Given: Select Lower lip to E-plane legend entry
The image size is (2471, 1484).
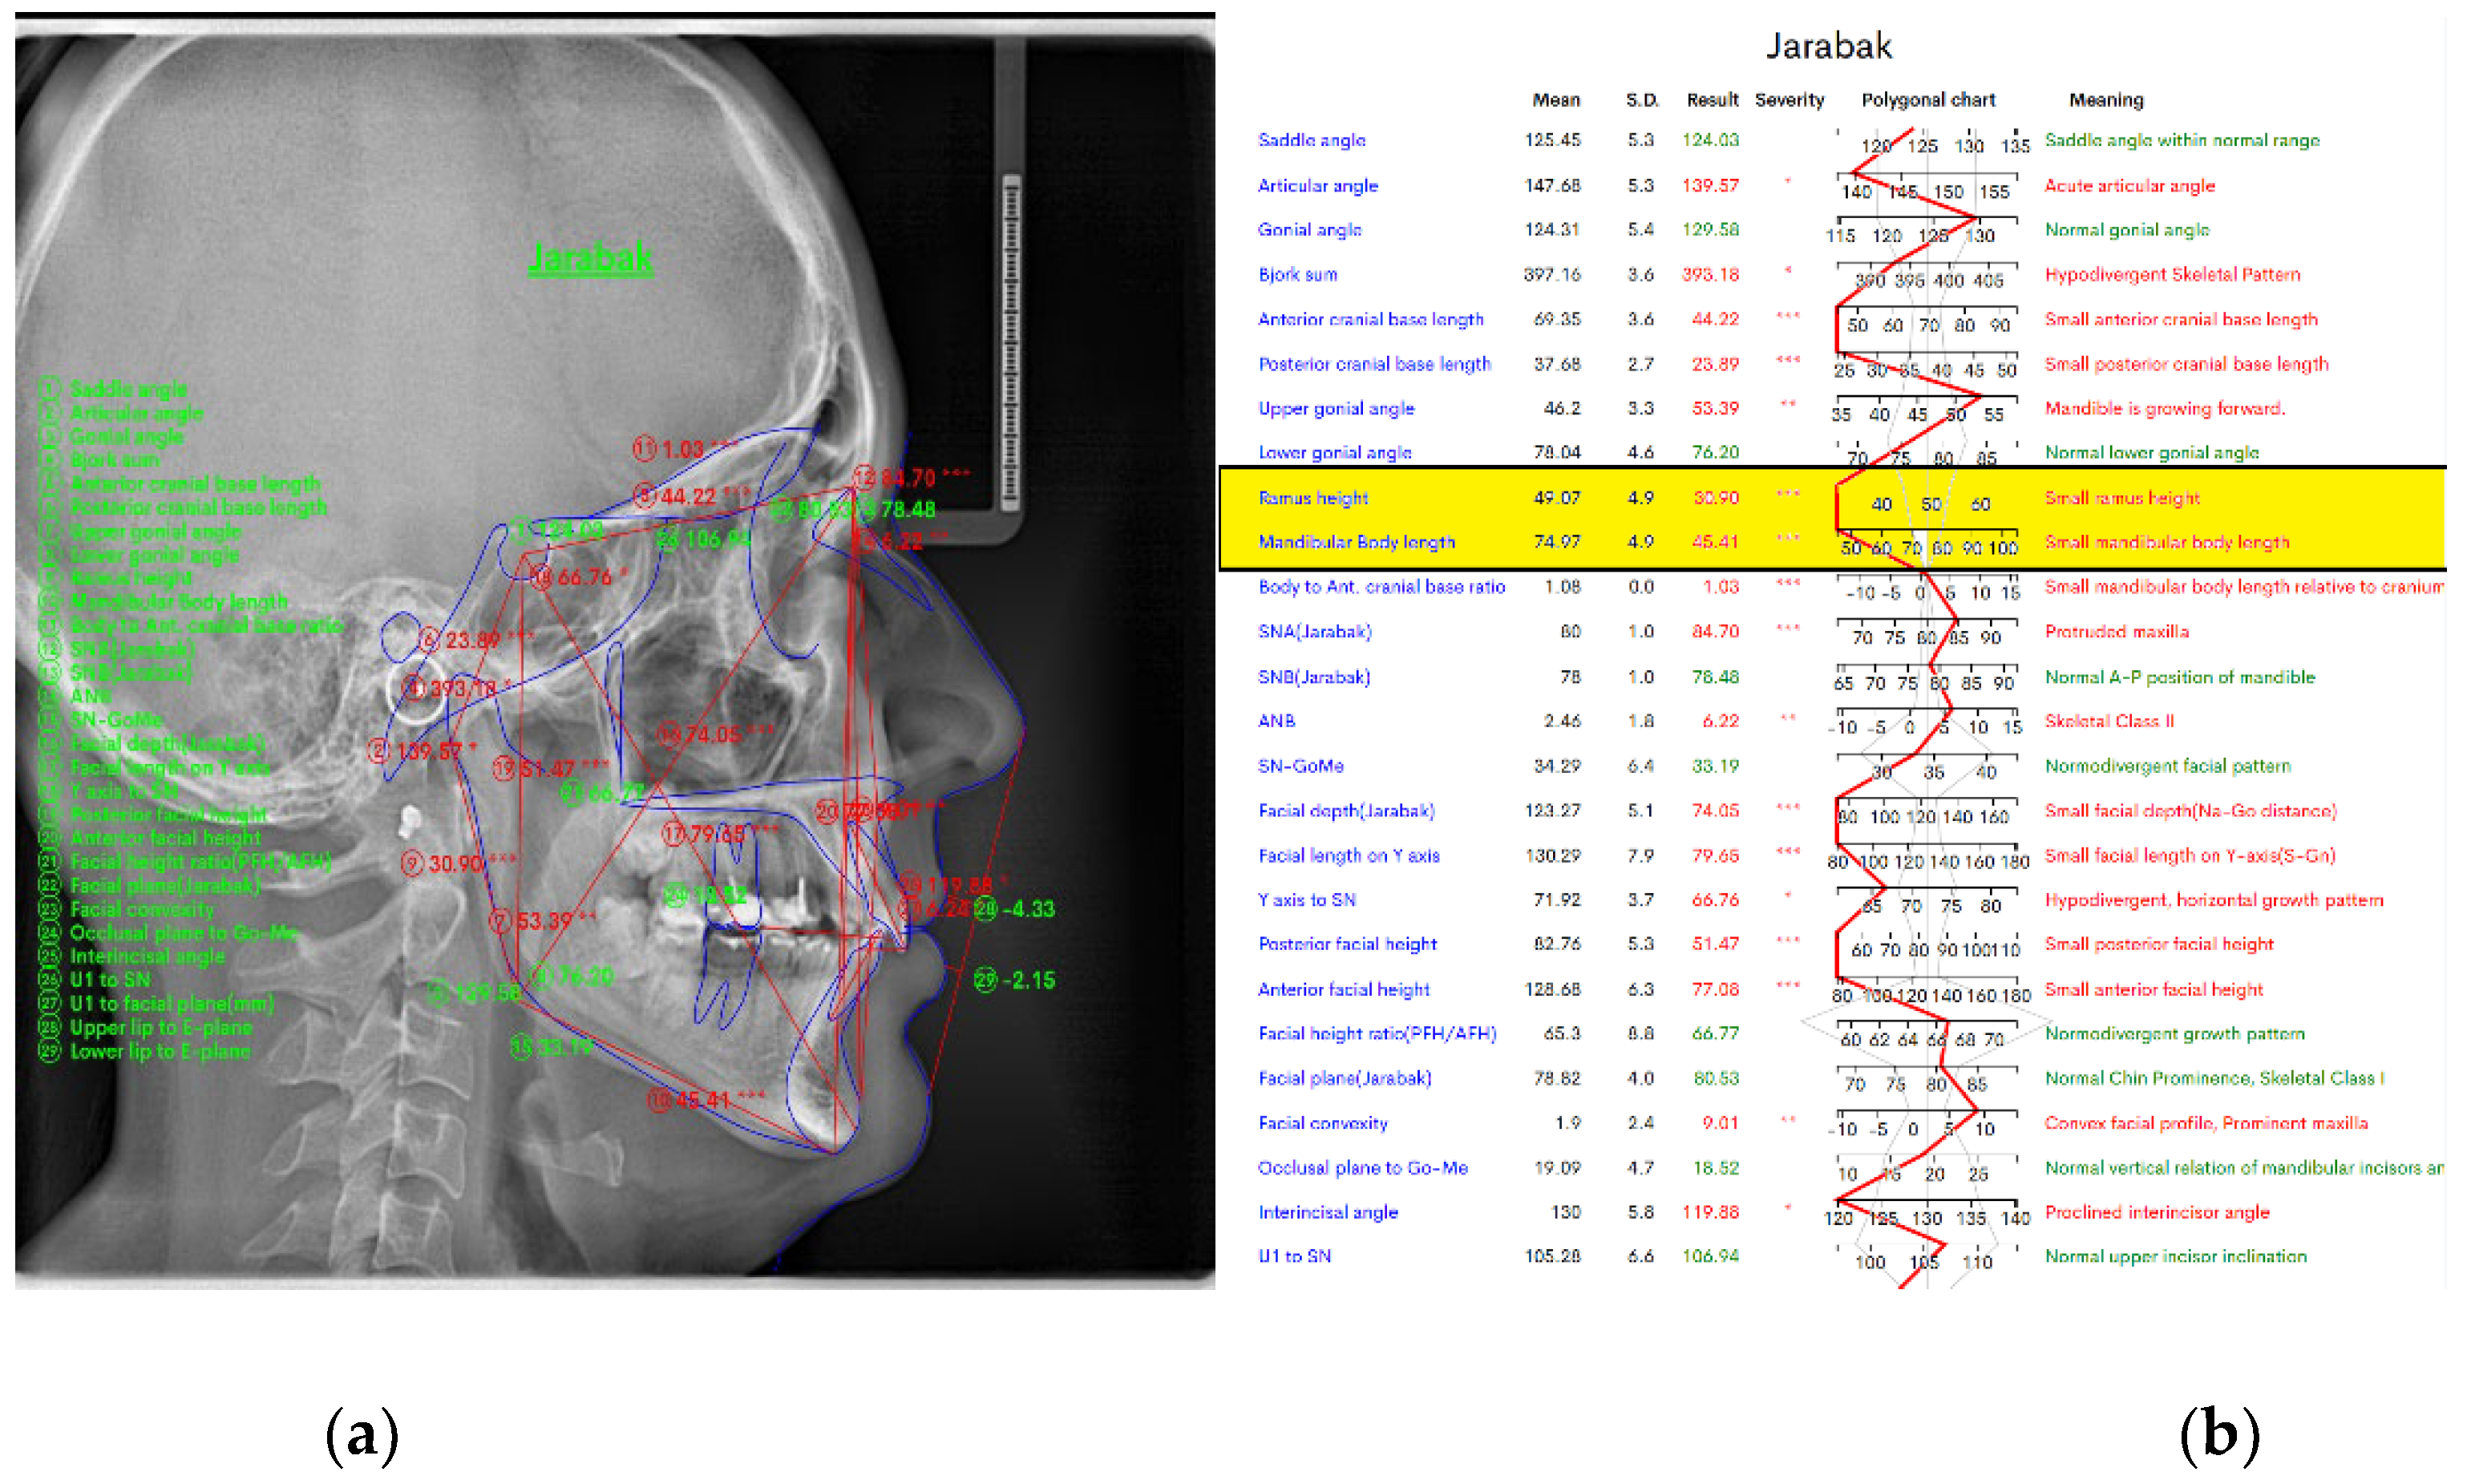Looking at the screenshot, I should (160, 1051).
